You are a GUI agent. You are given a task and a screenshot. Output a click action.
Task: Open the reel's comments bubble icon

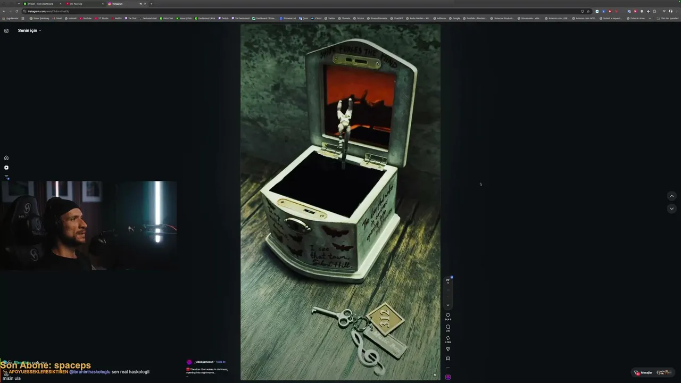pos(447,327)
